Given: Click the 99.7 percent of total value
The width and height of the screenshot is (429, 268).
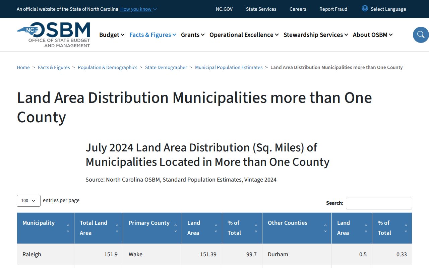Looking at the screenshot, I should [251, 254].
